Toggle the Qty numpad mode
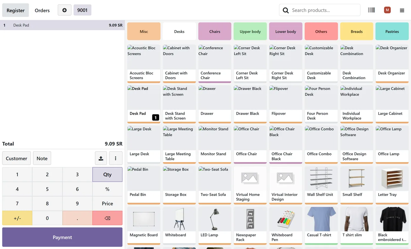This screenshot has height=249, width=411. click(107, 174)
